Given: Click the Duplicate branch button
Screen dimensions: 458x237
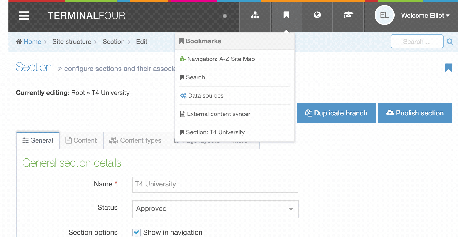Looking at the screenshot, I should [336, 113].
